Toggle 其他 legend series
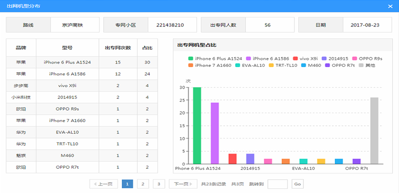This screenshot has width=399, height=193. pyautogui.click(x=367, y=66)
